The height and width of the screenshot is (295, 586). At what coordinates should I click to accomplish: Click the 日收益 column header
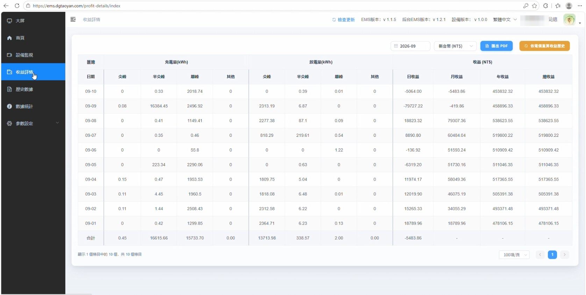(x=413, y=77)
